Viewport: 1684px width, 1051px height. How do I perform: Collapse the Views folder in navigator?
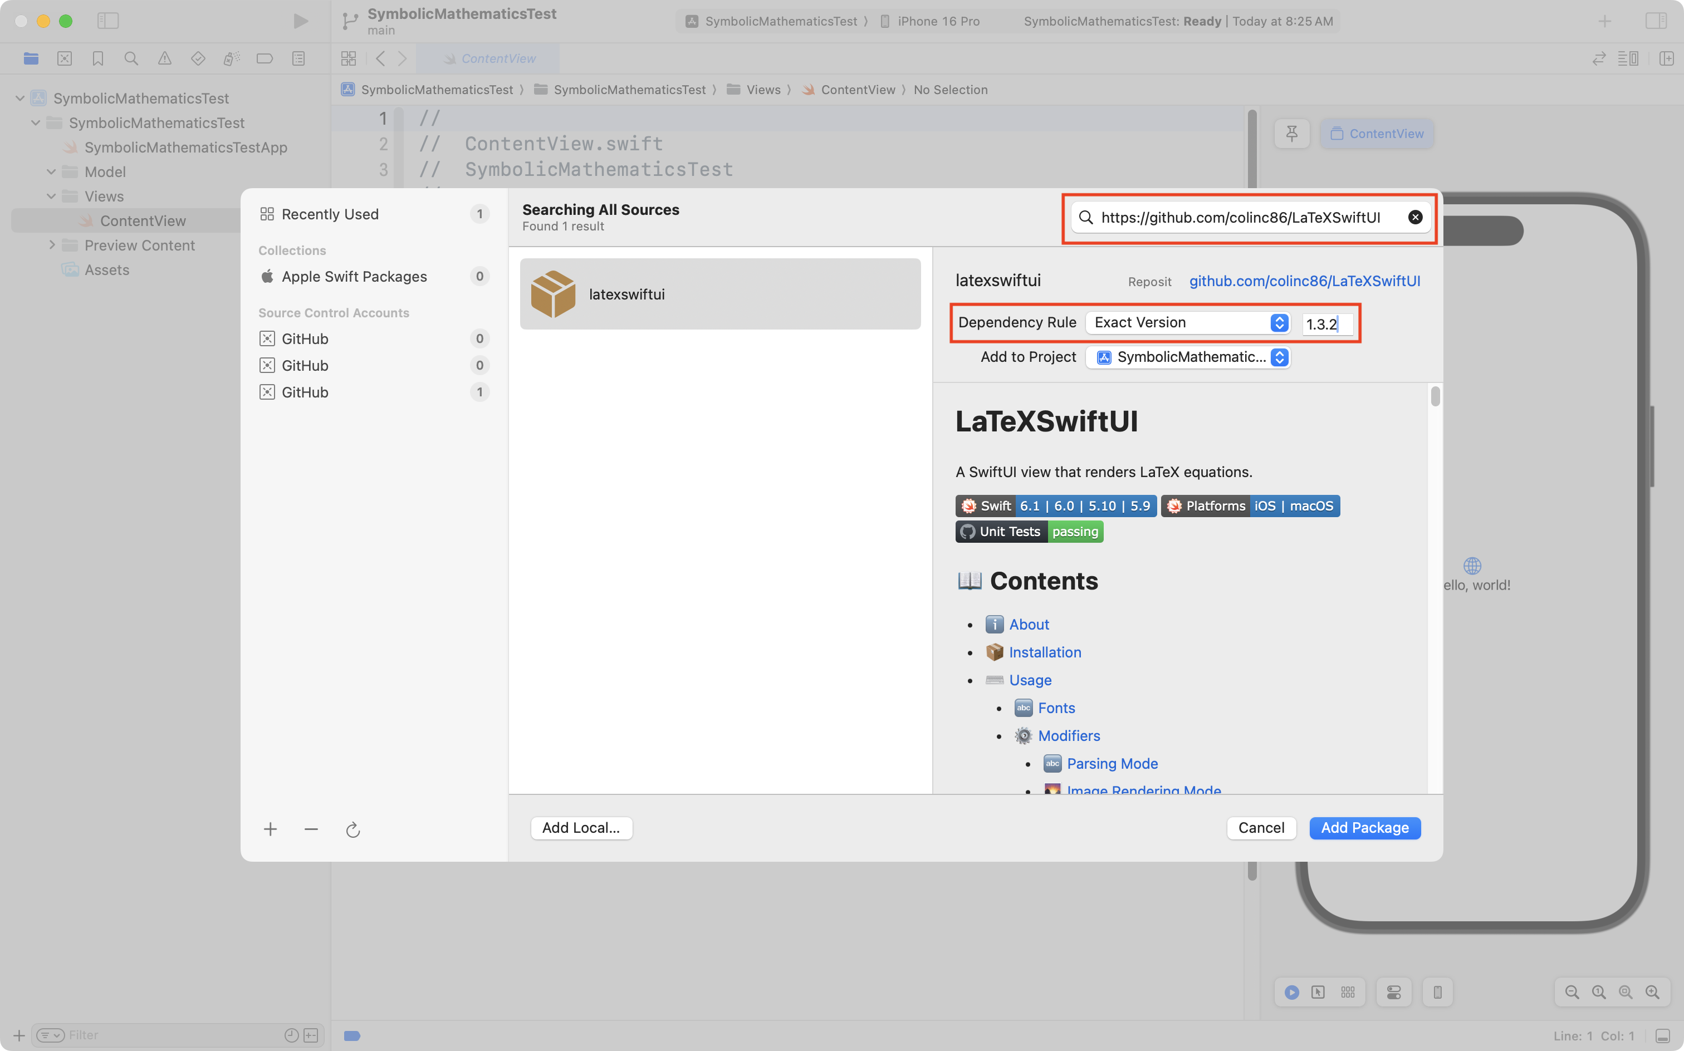51,196
